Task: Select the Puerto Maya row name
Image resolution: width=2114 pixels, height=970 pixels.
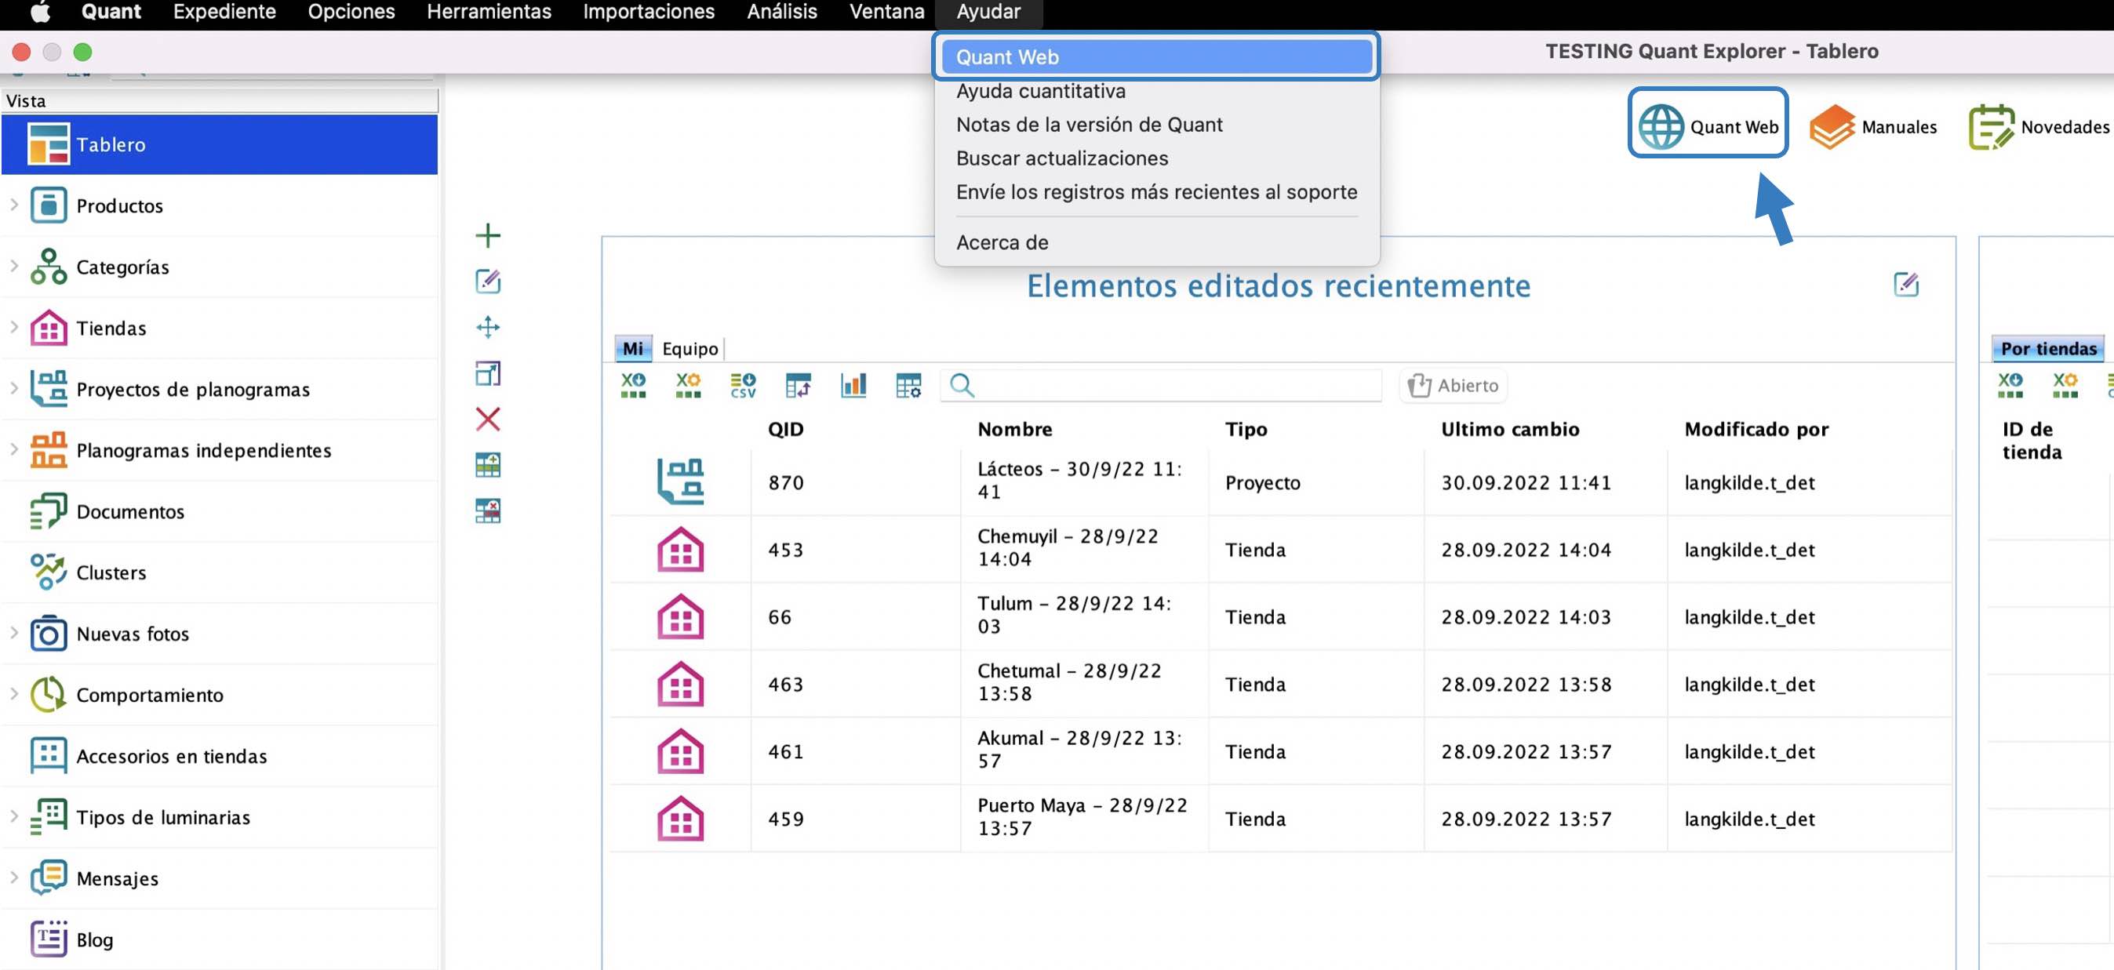Action: (x=1082, y=817)
